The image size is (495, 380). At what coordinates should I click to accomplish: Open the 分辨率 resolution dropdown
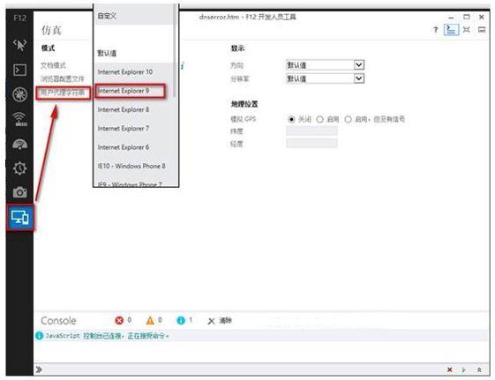point(325,78)
